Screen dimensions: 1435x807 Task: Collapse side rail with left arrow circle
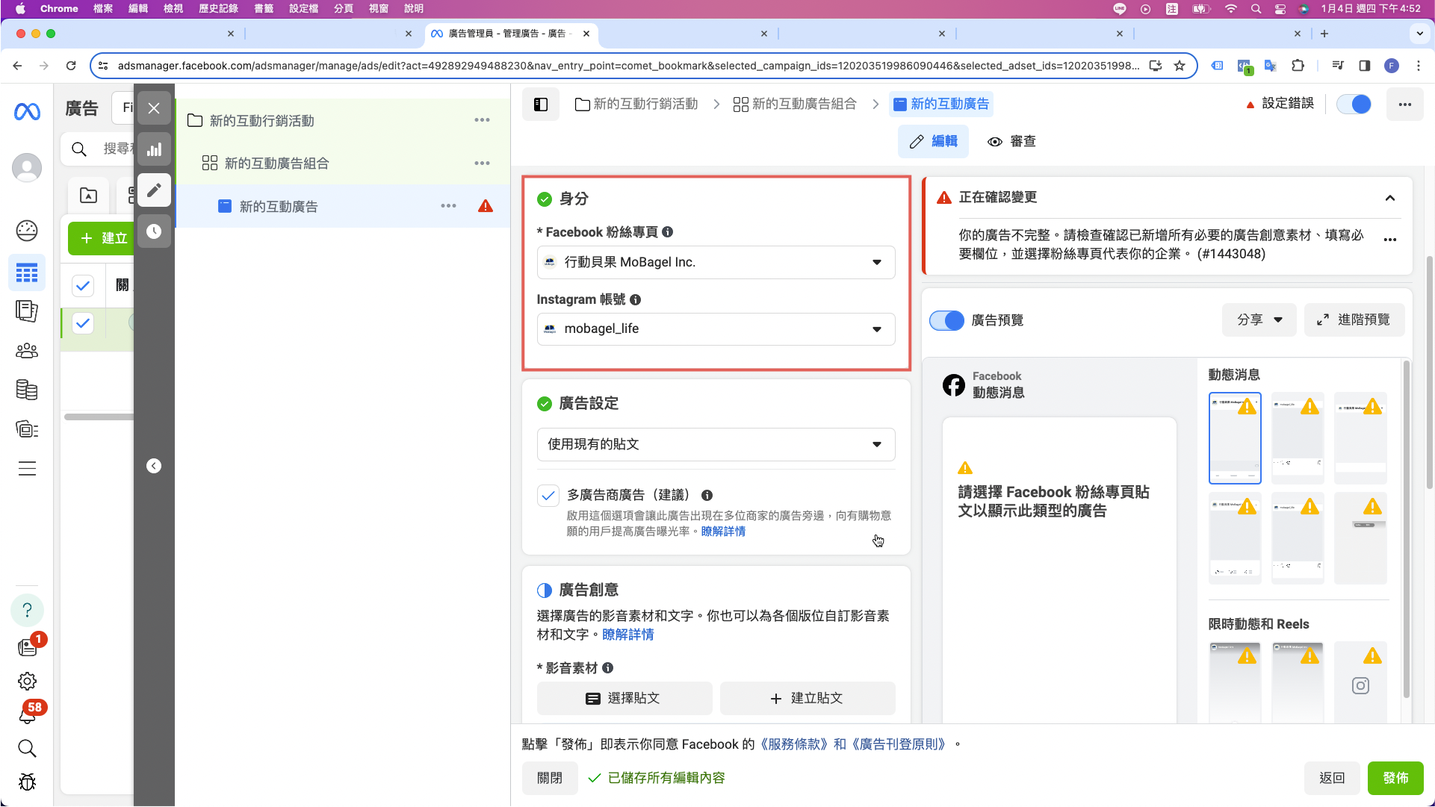click(x=154, y=466)
